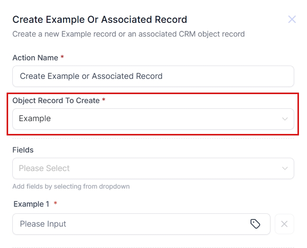Click the dialog title heading
Image resolution: width=307 pixels, height=248 pixels.
coord(100,19)
